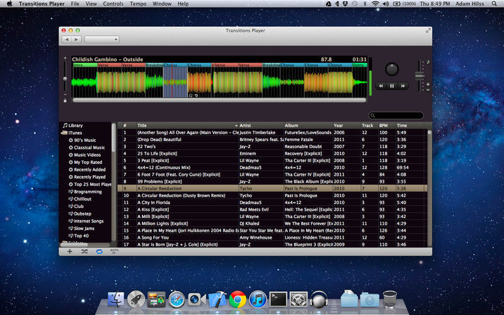The height and width of the screenshot is (315, 504).
Task: Click the waveform horizontal scrollbar
Action: click(219, 100)
